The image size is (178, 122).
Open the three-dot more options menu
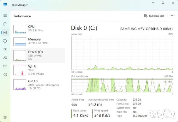[x=172, y=16]
